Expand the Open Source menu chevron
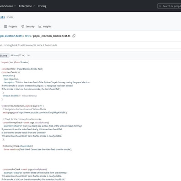 click(15, 6)
